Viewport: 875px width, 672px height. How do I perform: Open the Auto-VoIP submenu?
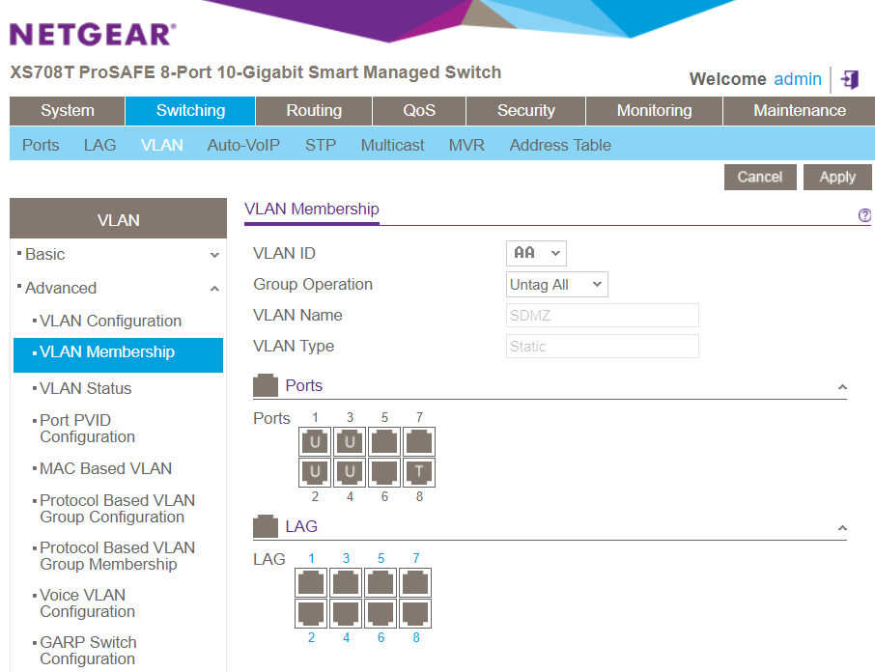click(x=243, y=145)
